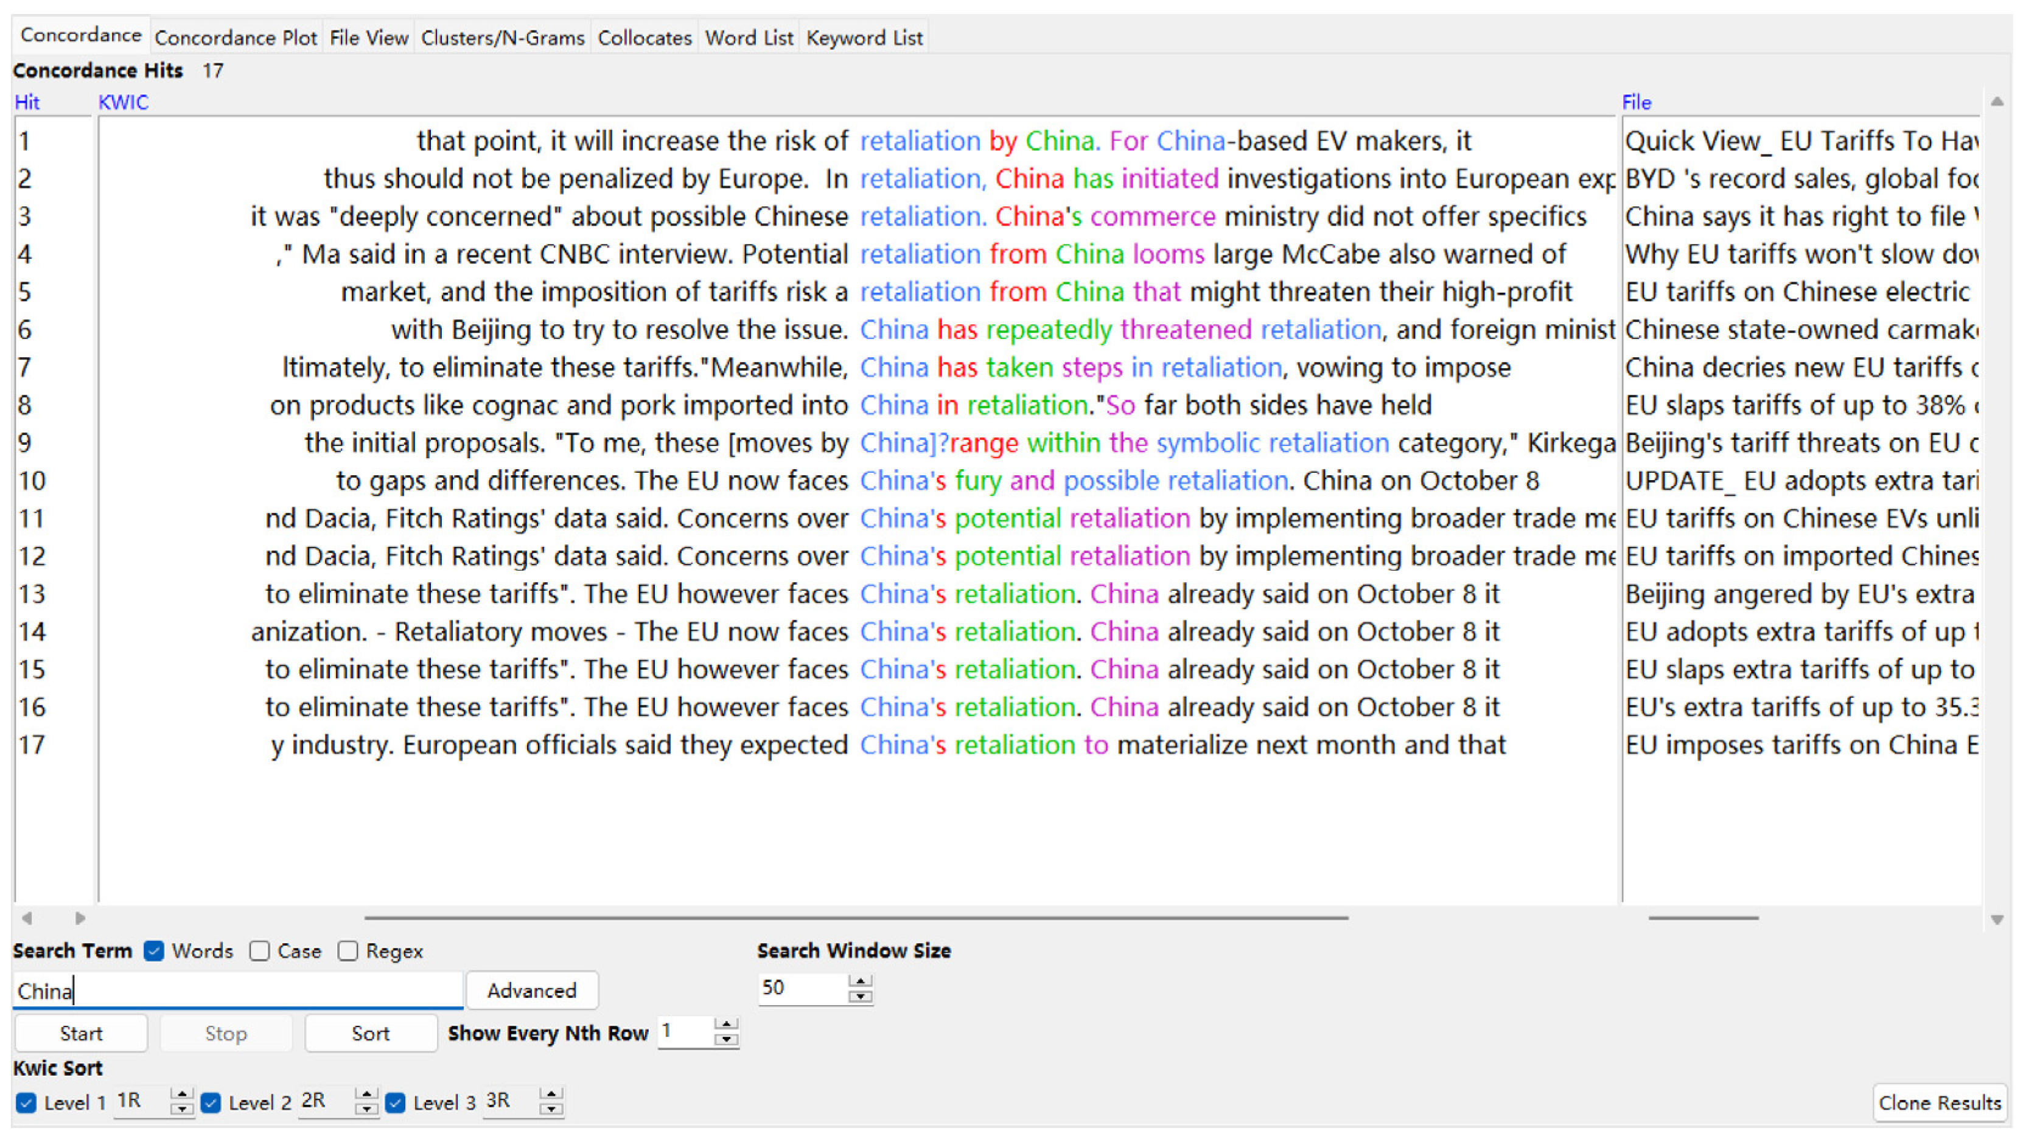2023x1142 pixels.
Task: Increase Search Window Size with up arrow
Action: click(861, 981)
